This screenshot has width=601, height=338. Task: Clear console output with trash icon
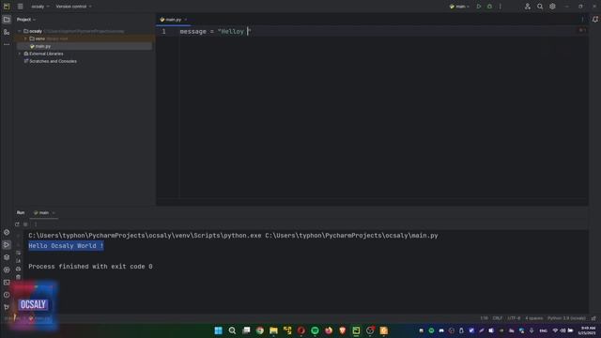[x=19, y=277]
